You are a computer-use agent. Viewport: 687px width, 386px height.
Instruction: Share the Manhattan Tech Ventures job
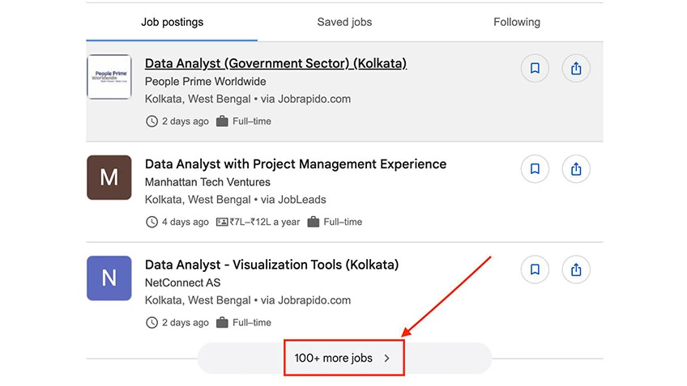[576, 169]
